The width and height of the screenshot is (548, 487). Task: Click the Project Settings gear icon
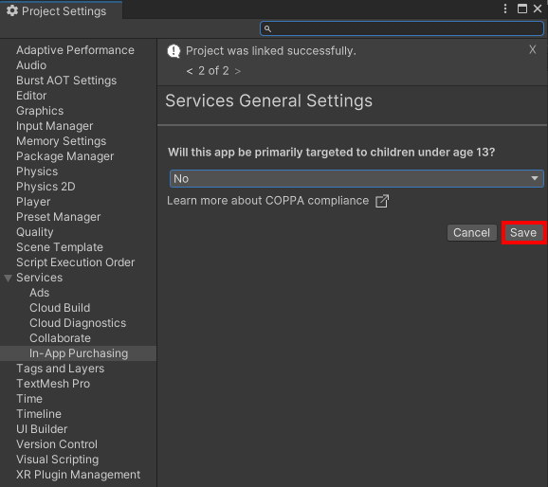click(x=12, y=10)
